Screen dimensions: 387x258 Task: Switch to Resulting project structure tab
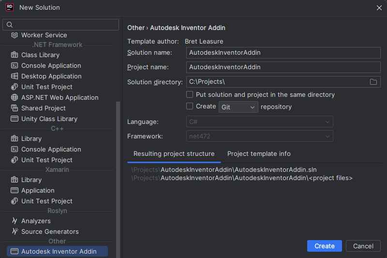[174, 154]
